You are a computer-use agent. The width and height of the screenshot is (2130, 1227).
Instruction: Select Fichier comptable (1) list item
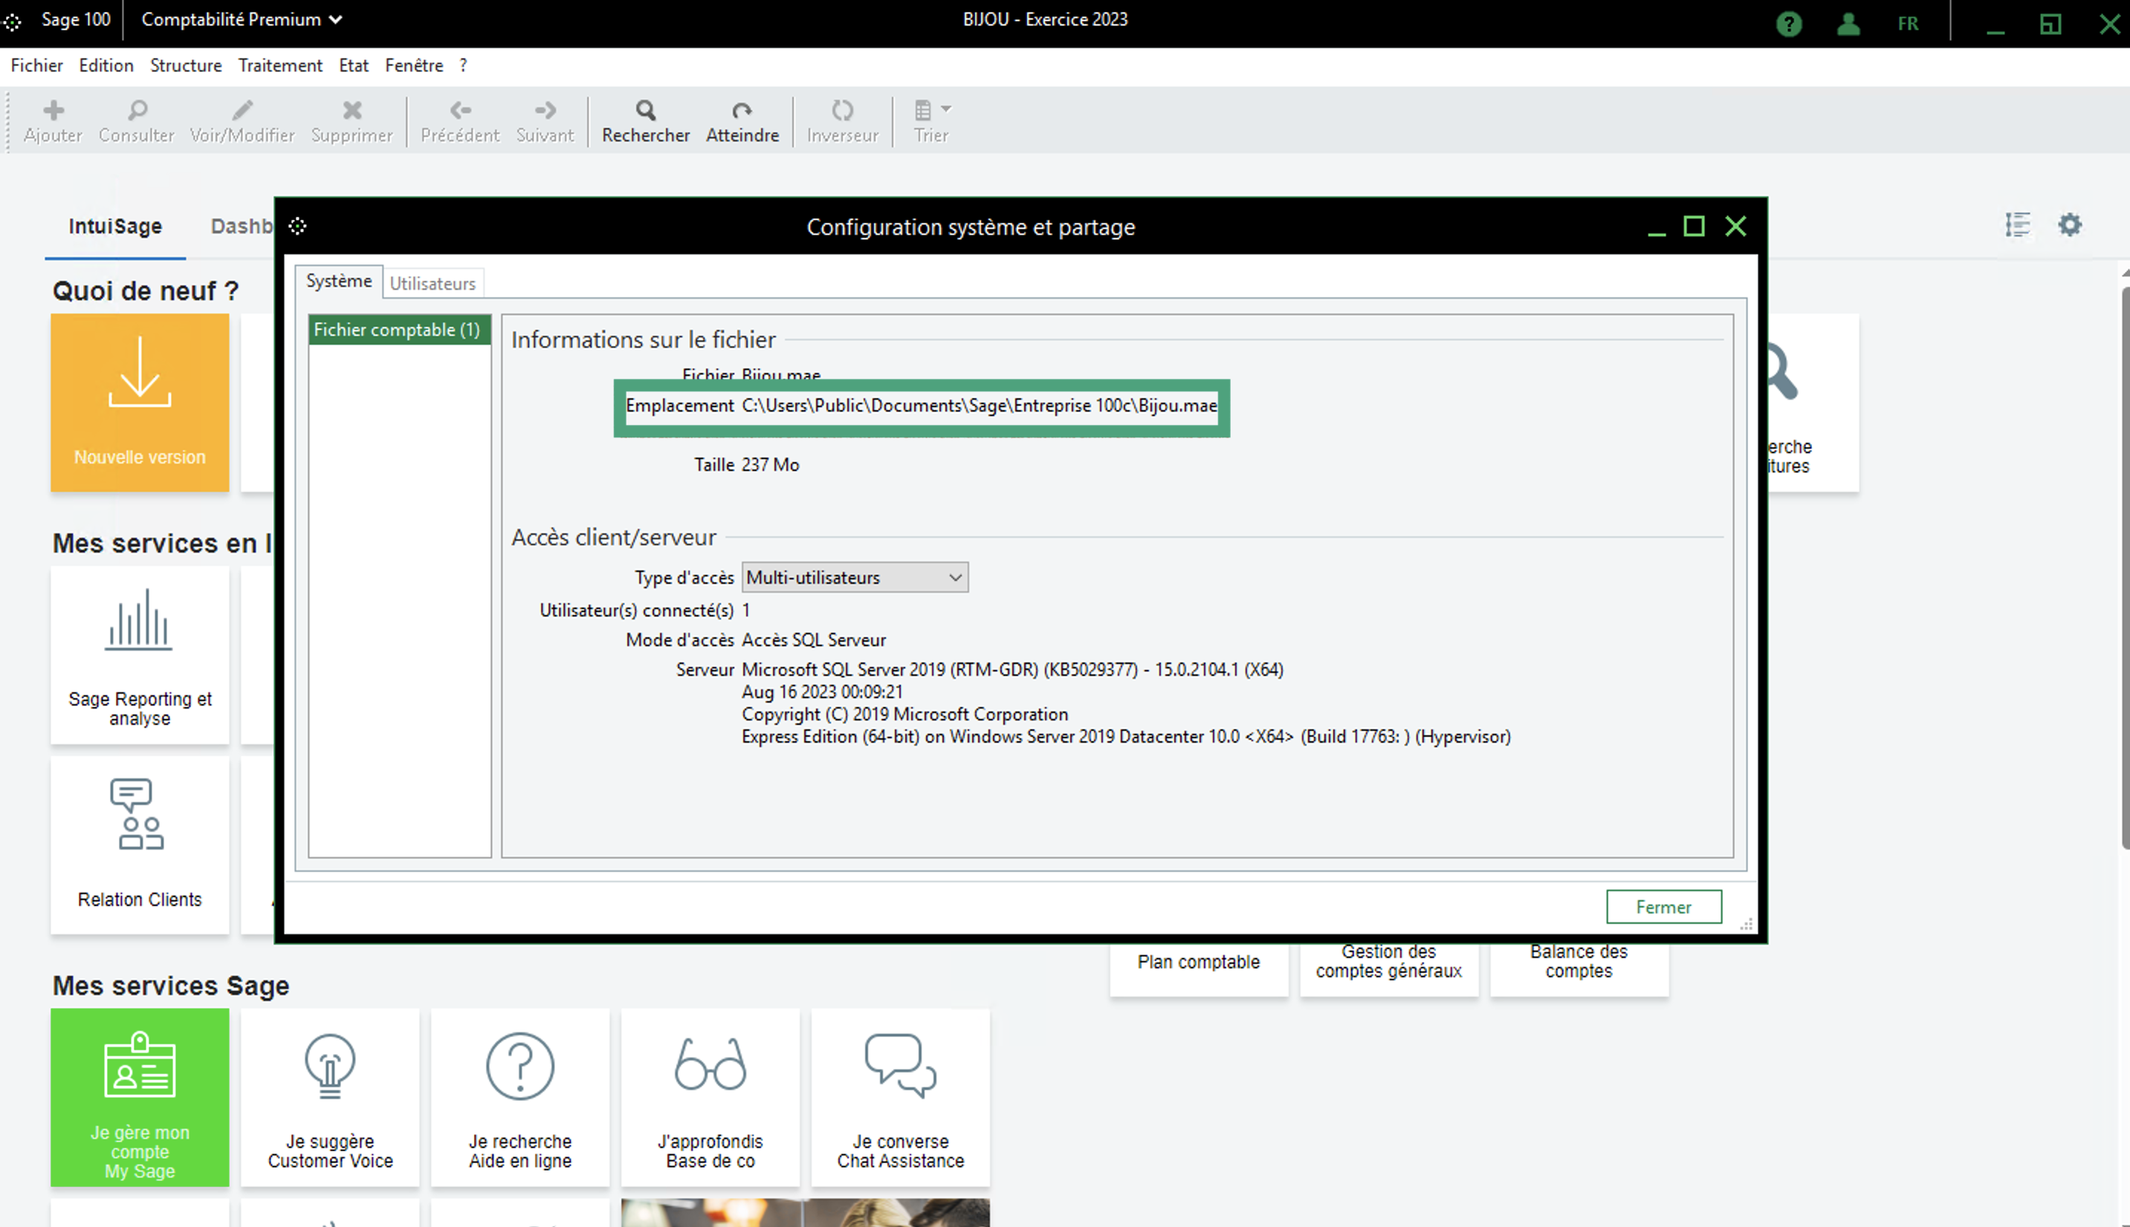click(397, 330)
